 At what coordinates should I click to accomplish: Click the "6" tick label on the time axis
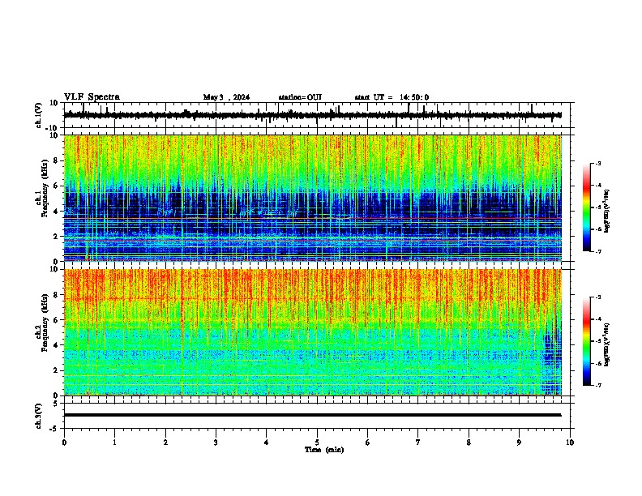(368, 443)
